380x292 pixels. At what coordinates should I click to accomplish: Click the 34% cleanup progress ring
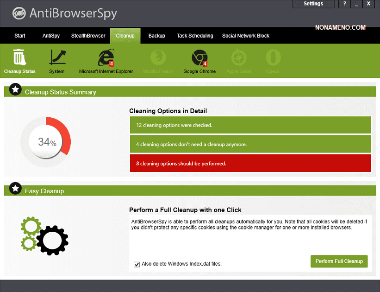coord(45,142)
